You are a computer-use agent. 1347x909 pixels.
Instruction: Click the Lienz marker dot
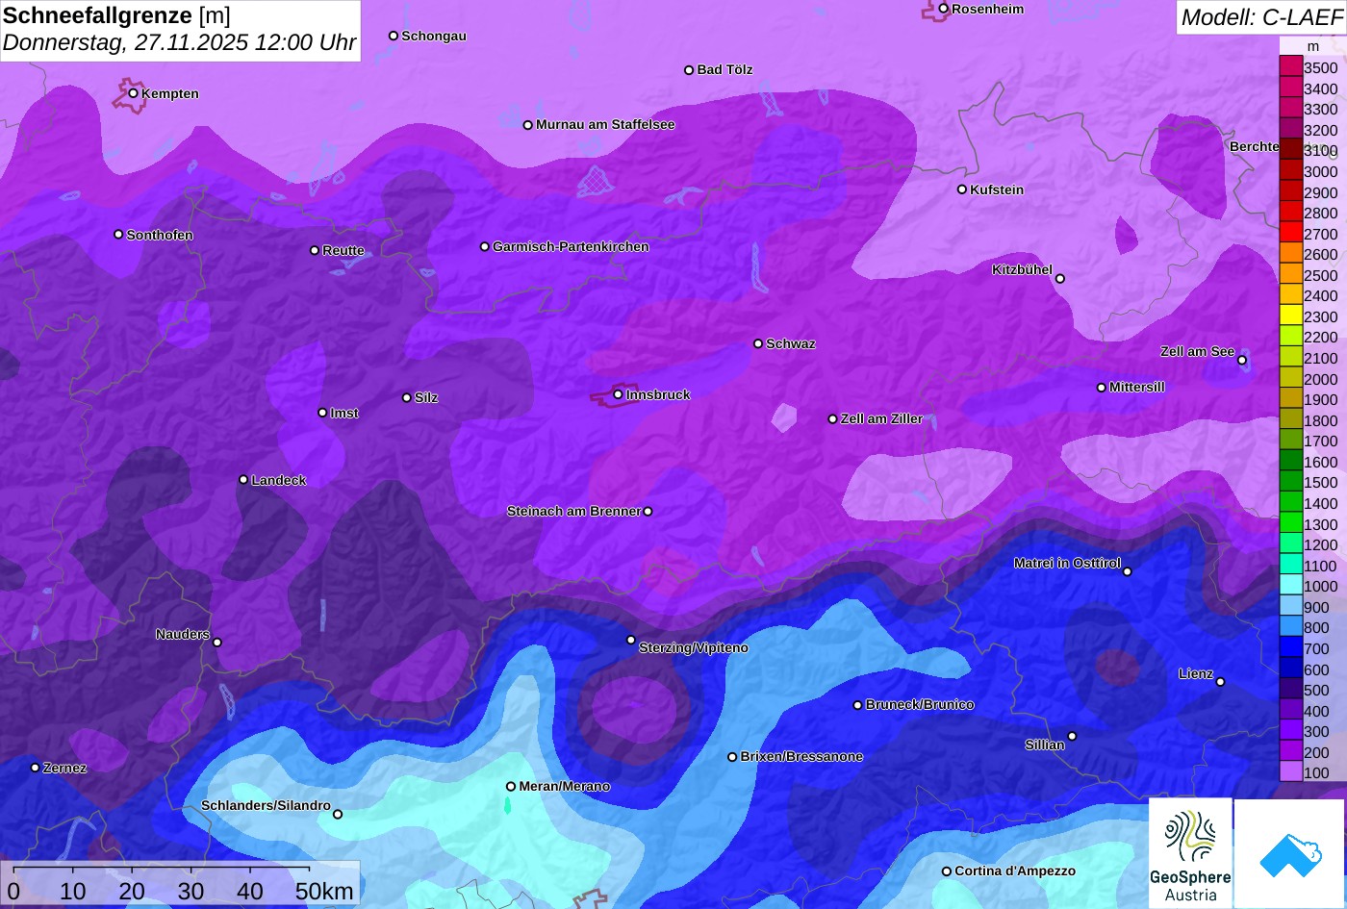1220,682
